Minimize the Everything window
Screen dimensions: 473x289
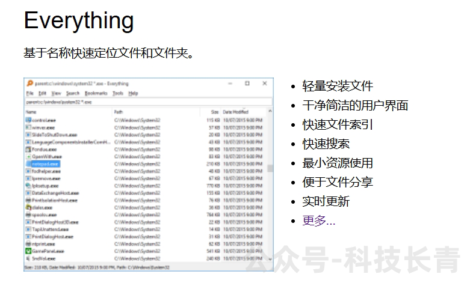pos(230,84)
